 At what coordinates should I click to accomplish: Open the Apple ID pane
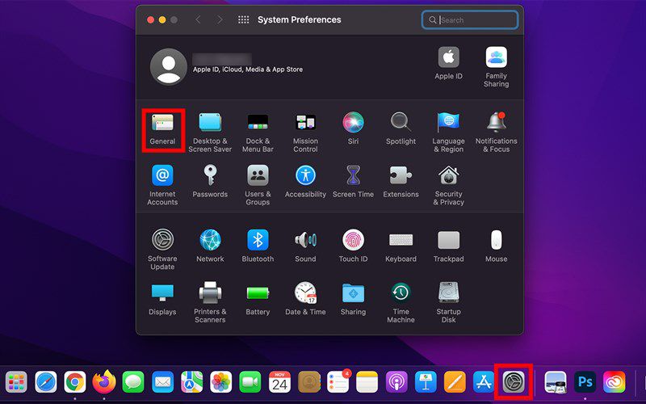(x=448, y=64)
